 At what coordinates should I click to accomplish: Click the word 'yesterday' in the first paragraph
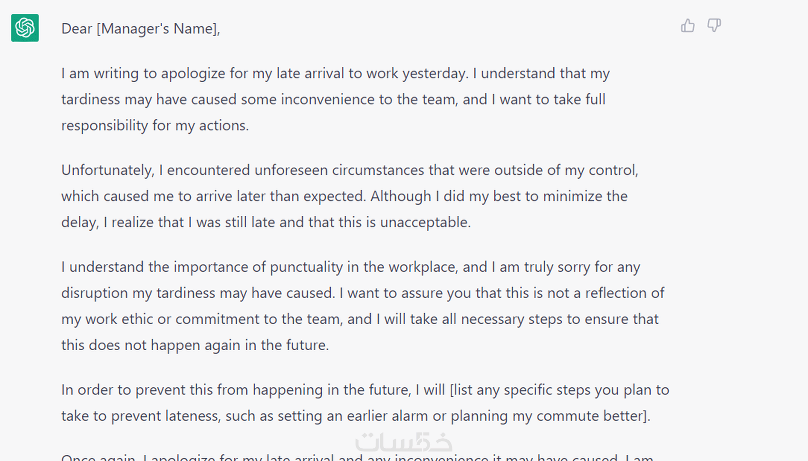click(x=434, y=73)
